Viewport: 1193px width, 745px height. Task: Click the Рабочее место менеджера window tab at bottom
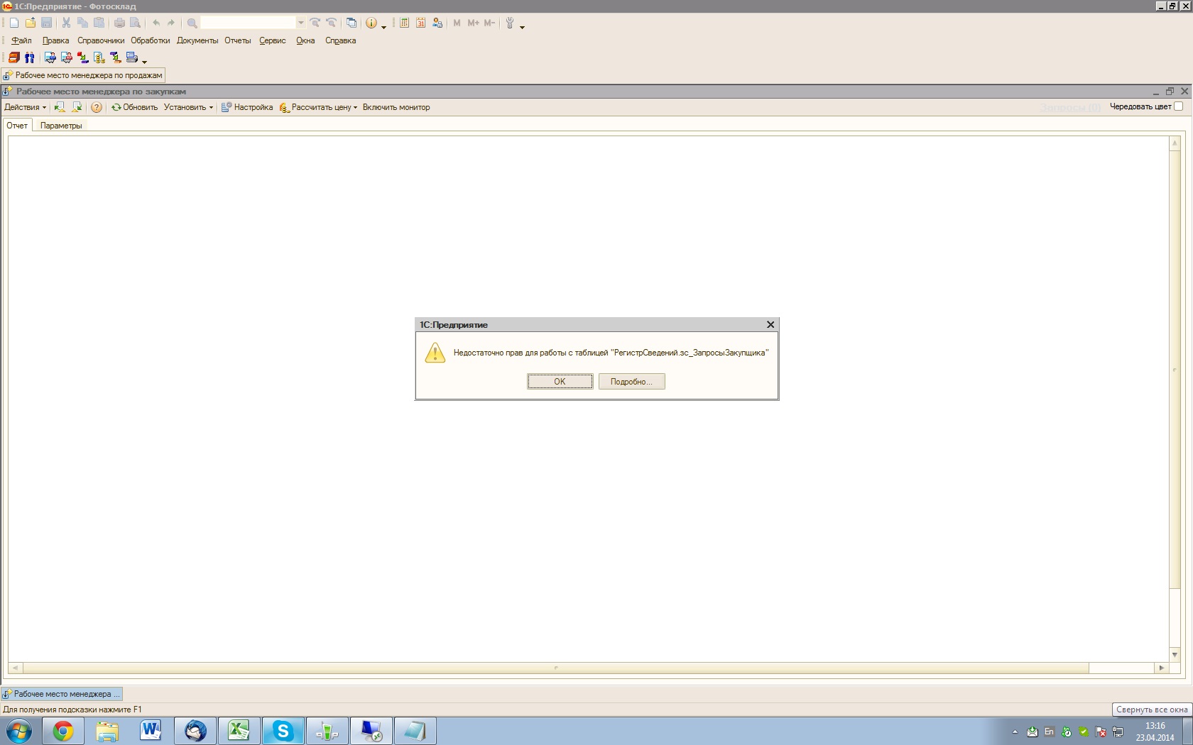tap(62, 694)
